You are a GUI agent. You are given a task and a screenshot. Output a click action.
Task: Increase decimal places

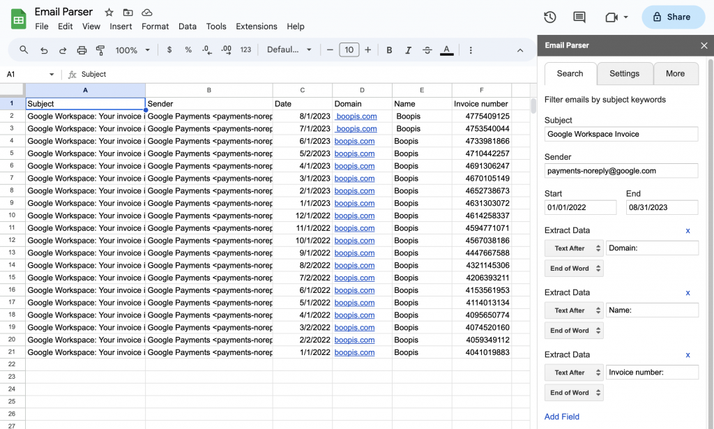pos(227,50)
